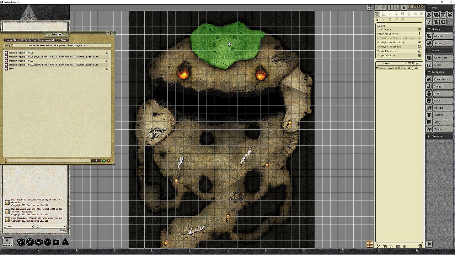Screen dimensions: 455x255
Task: Click the Images search filter field
Action: point(48,160)
